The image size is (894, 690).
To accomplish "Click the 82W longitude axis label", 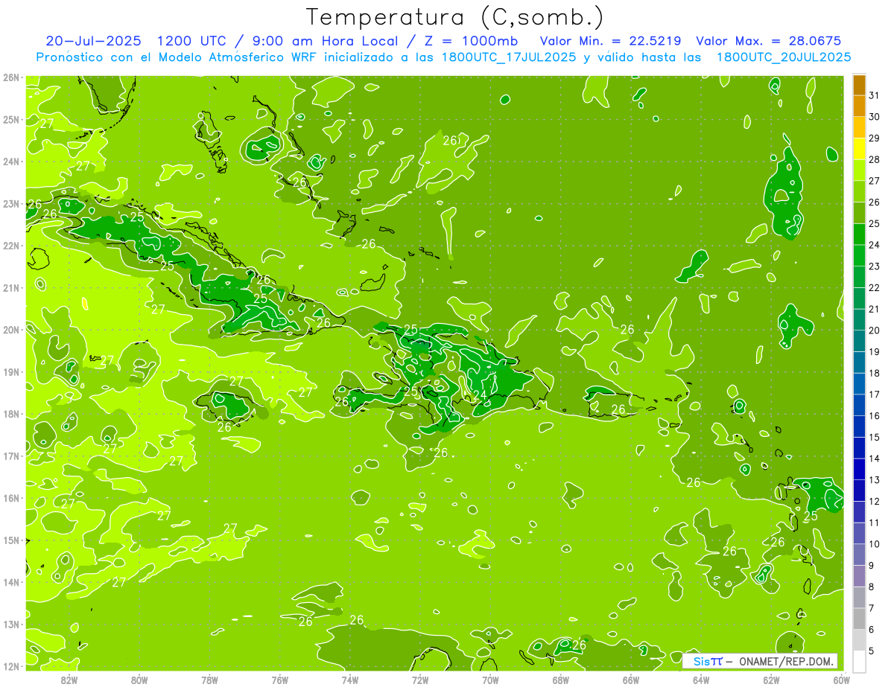I will [x=69, y=680].
